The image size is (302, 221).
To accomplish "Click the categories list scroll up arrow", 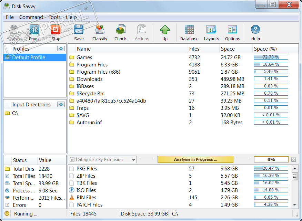I will pyautogui.click(x=295, y=168).
